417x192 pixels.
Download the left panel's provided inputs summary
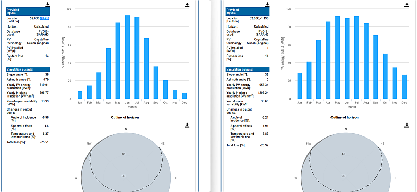point(47,5)
